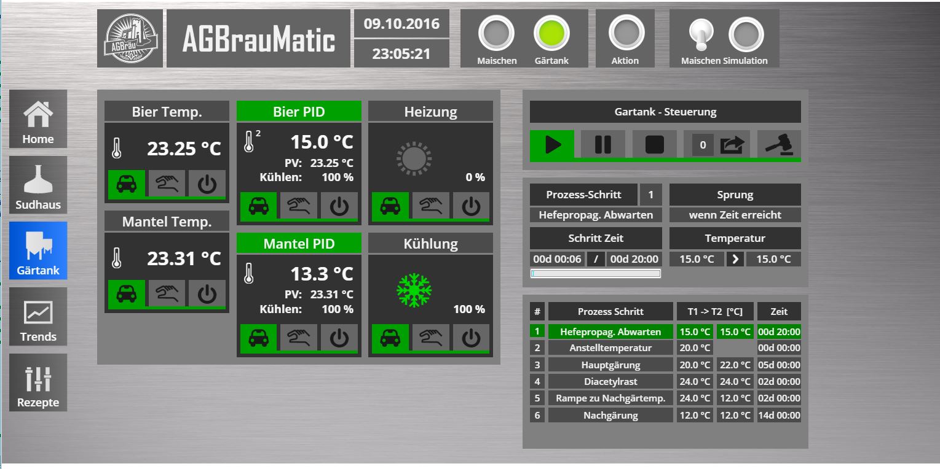This screenshot has width=940, height=469.
Task: Open the Trends page
Action: coord(38,317)
